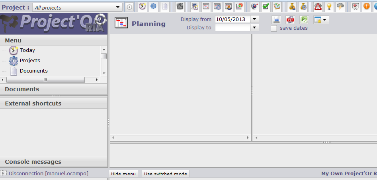Viewport: 377px width, 180px height.
Task: Select Projects in the menu tree
Action: 30,61
